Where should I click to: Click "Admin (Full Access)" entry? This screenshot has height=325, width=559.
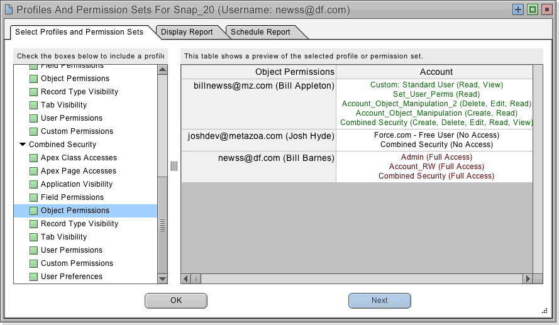click(x=436, y=157)
